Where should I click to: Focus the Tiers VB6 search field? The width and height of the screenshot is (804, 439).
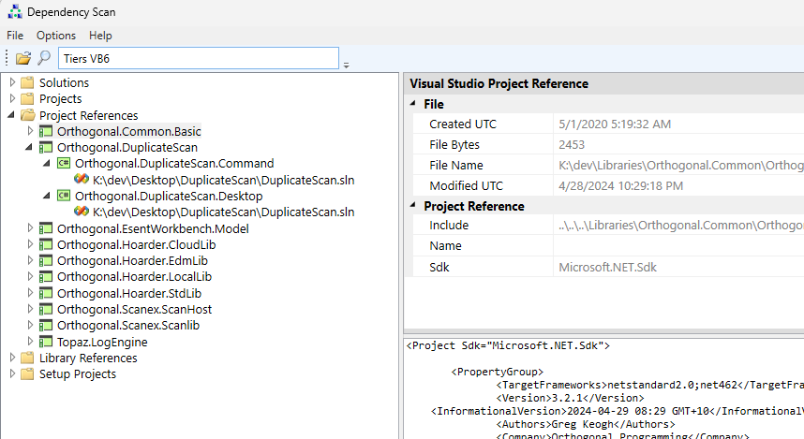[x=199, y=58]
